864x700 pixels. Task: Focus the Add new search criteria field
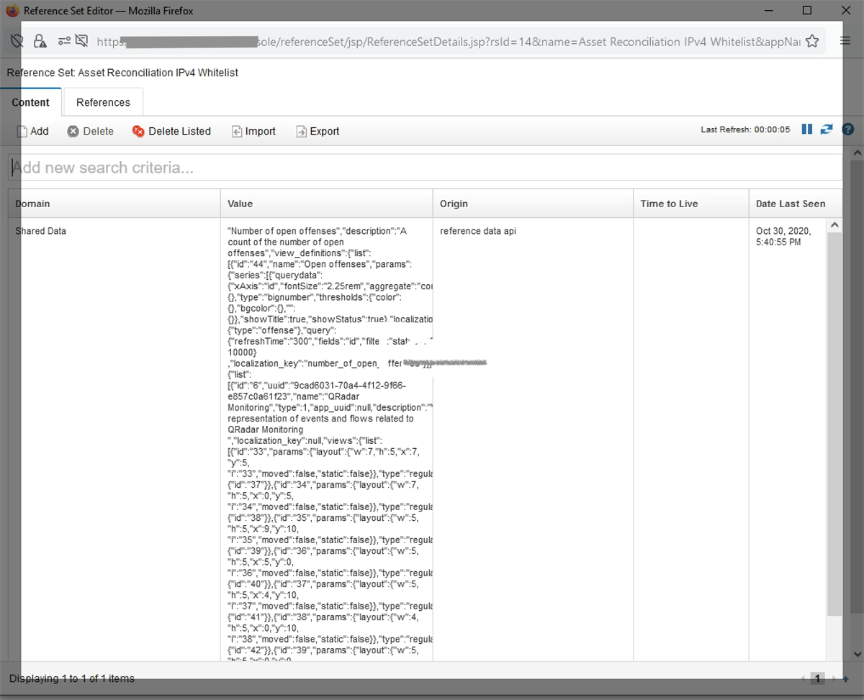point(425,168)
